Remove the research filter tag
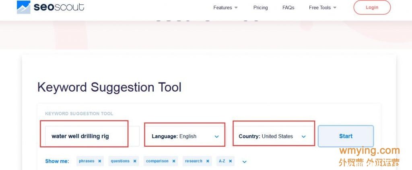This screenshot has width=412, height=170. coord(208,161)
